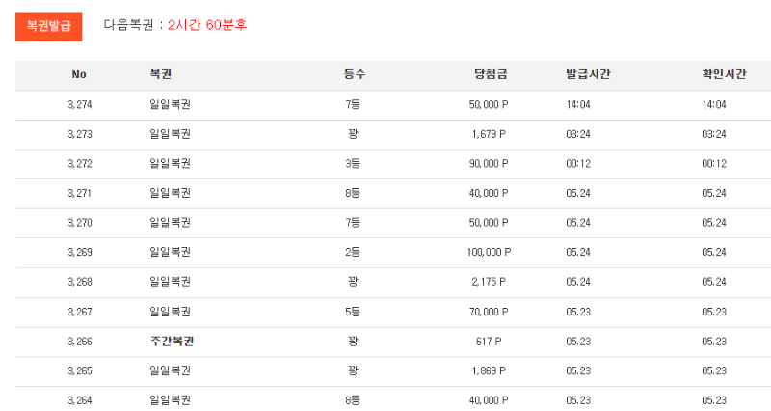Click 00:12 in 확인시간 column
Screen dimensions: 771x411
tap(714, 163)
